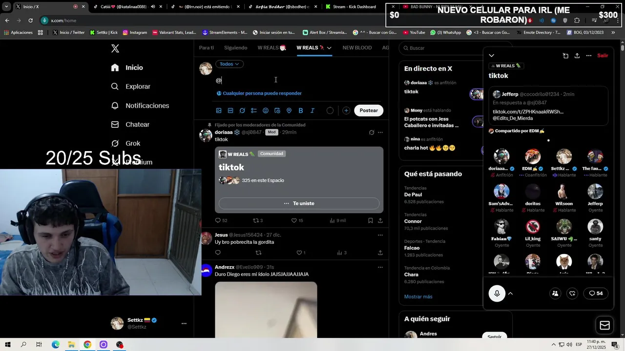Add a GIF to the post
This screenshot has width=625, height=351.
(x=230, y=111)
